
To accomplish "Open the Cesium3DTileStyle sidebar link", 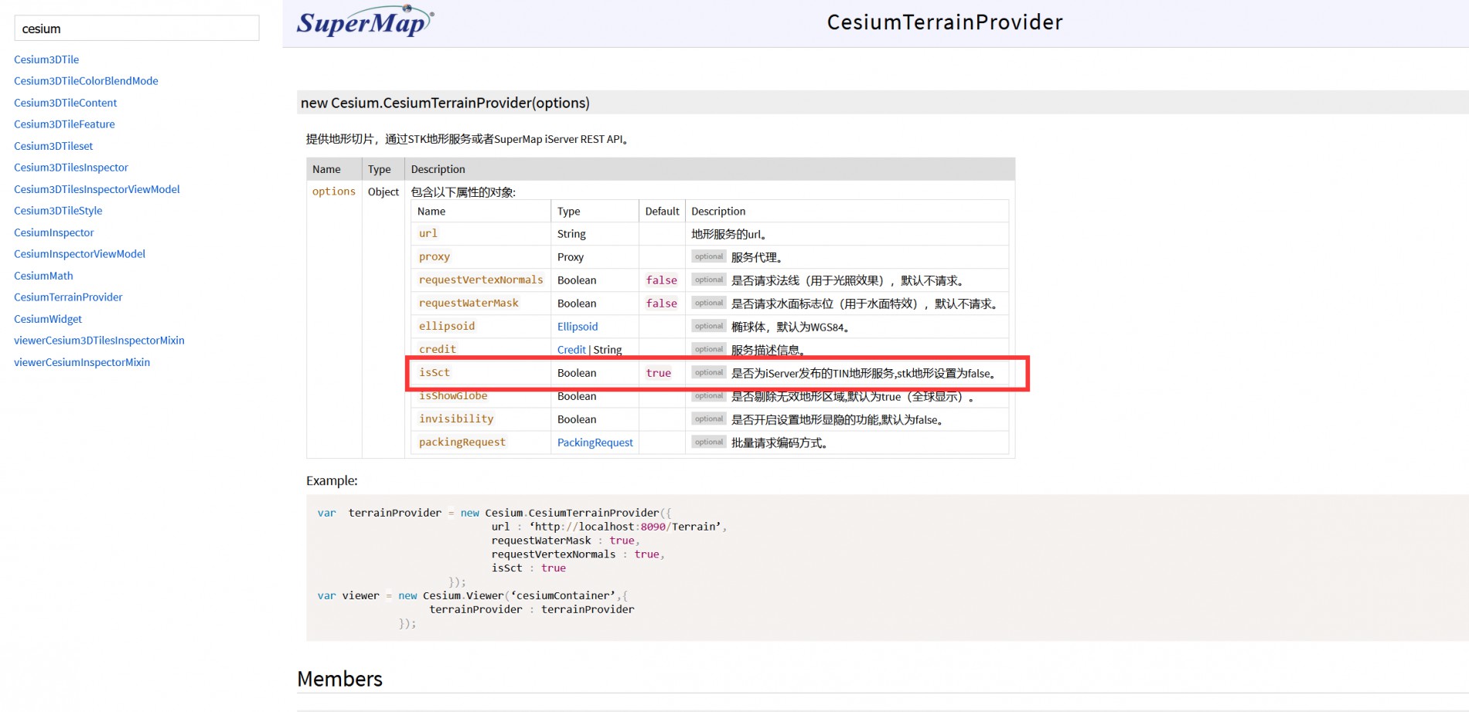I will coord(58,211).
